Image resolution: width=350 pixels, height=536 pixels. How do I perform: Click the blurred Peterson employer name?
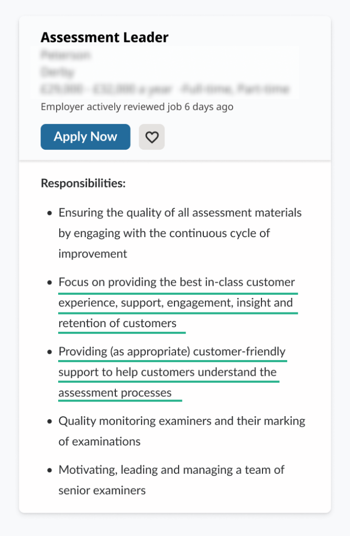[65, 54]
